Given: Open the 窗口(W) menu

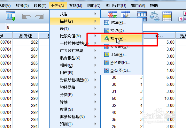Looking at the screenshot, I should pyautogui.click(x=138, y=5).
